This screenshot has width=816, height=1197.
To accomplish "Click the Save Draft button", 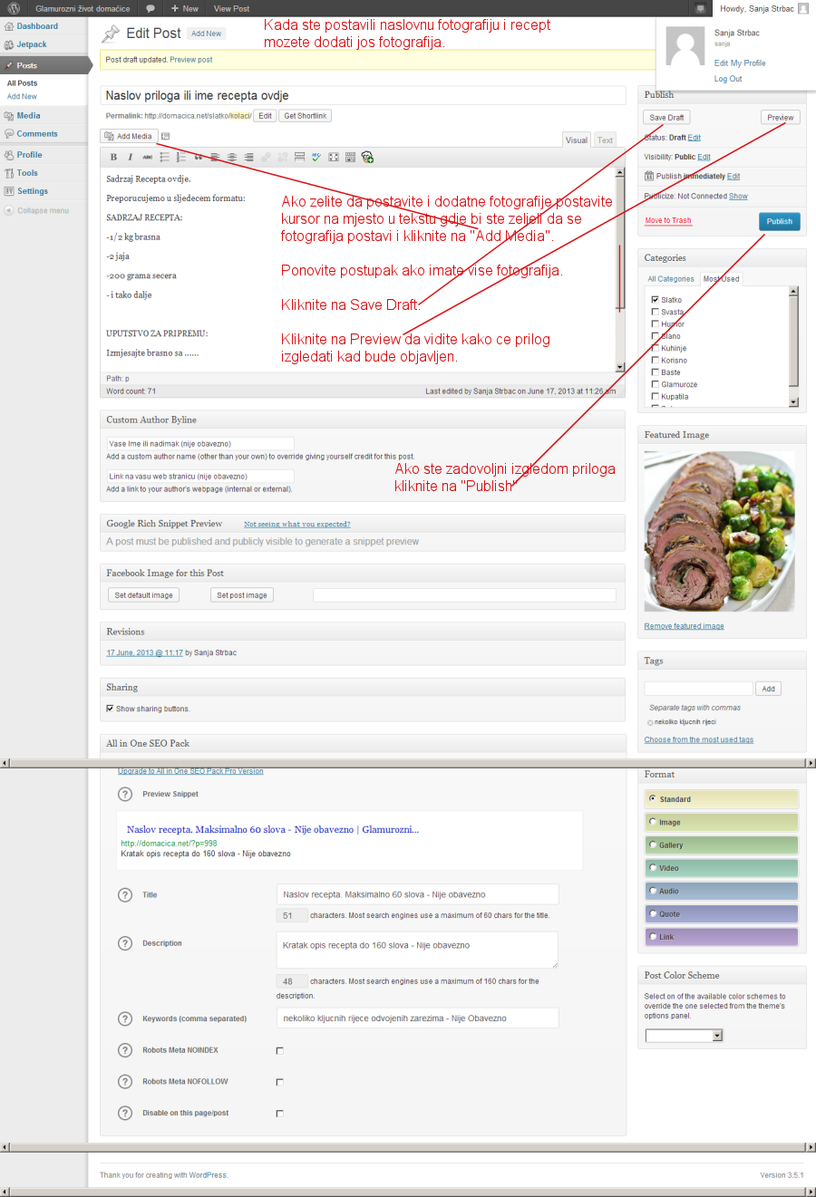I will [x=666, y=117].
